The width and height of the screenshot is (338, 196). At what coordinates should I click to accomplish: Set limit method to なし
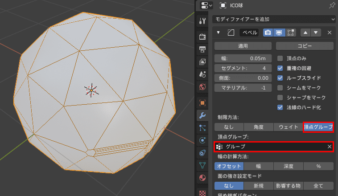(229, 127)
